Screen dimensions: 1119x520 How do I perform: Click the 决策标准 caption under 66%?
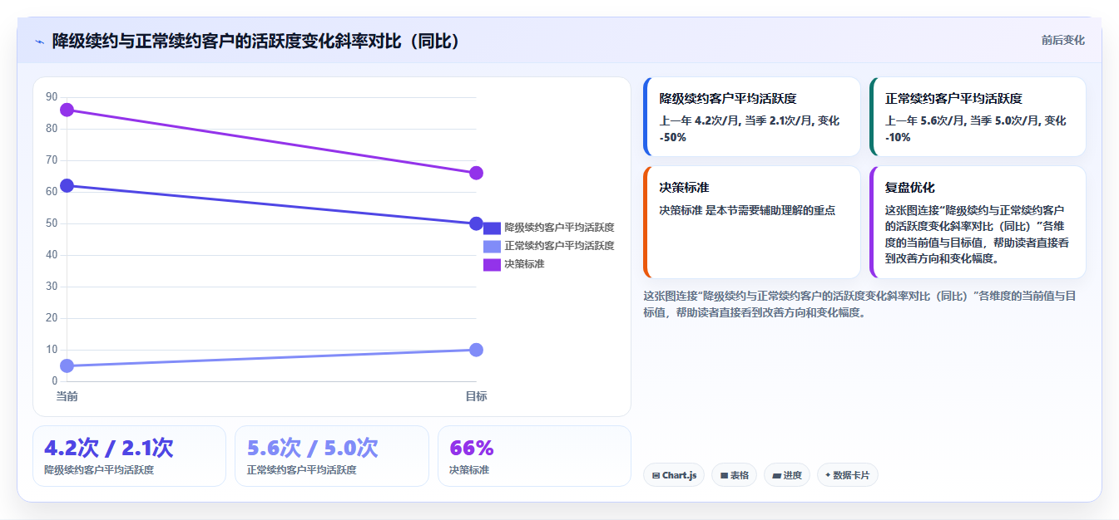point(469,470)
